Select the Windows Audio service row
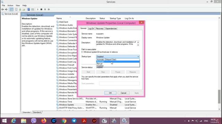This screenshot has height=124, width=222. [x=66, y=25]
